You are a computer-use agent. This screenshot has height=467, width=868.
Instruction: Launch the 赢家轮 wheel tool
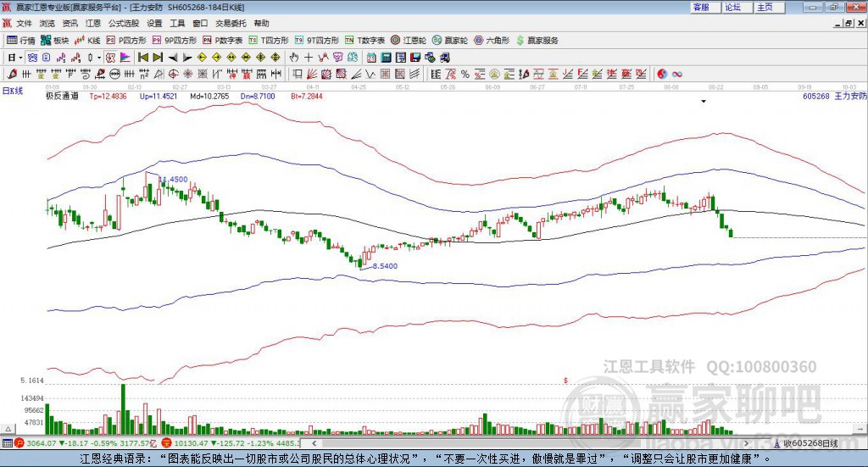click(450, 41)
